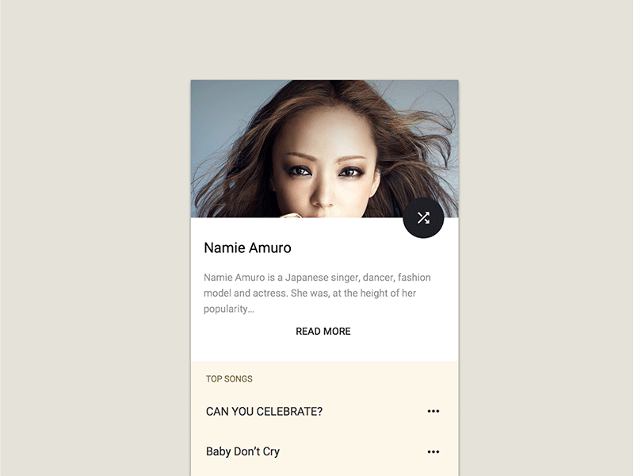Select the Namie Amuro artist name heading
The width and height of the screenshot is (634, 476).
coord(247,248)
